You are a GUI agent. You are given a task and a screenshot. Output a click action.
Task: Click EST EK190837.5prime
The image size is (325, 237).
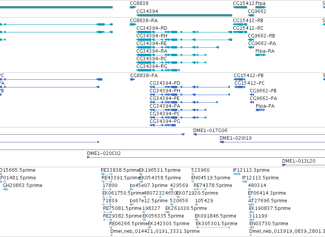pos(270,208)
